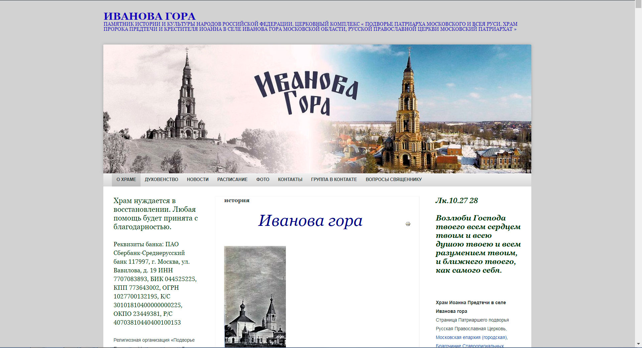Click the Лк.10.27 28 verse reference
Screen dimensions: 642x348
coord(456,201)
